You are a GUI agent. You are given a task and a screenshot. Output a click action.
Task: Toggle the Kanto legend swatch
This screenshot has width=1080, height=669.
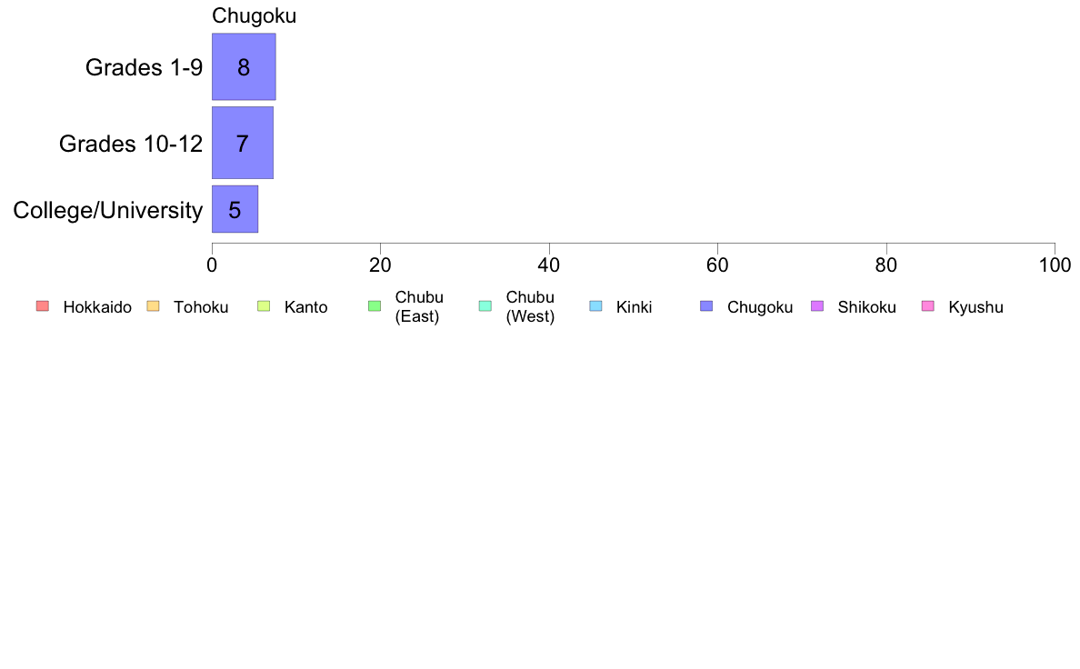[x=264, y=306]
